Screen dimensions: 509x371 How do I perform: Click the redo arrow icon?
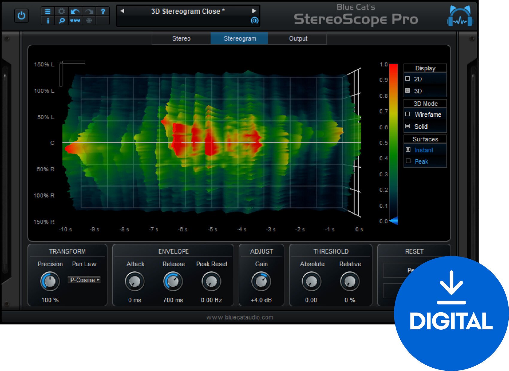point(89,12)
